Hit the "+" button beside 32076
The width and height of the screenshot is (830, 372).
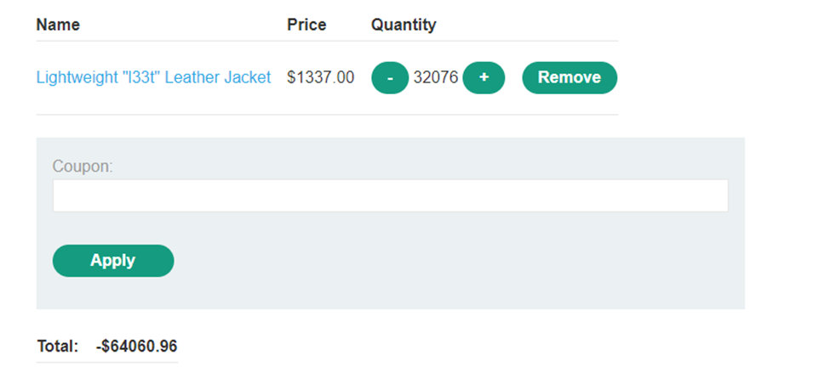[x=484, y=77]
